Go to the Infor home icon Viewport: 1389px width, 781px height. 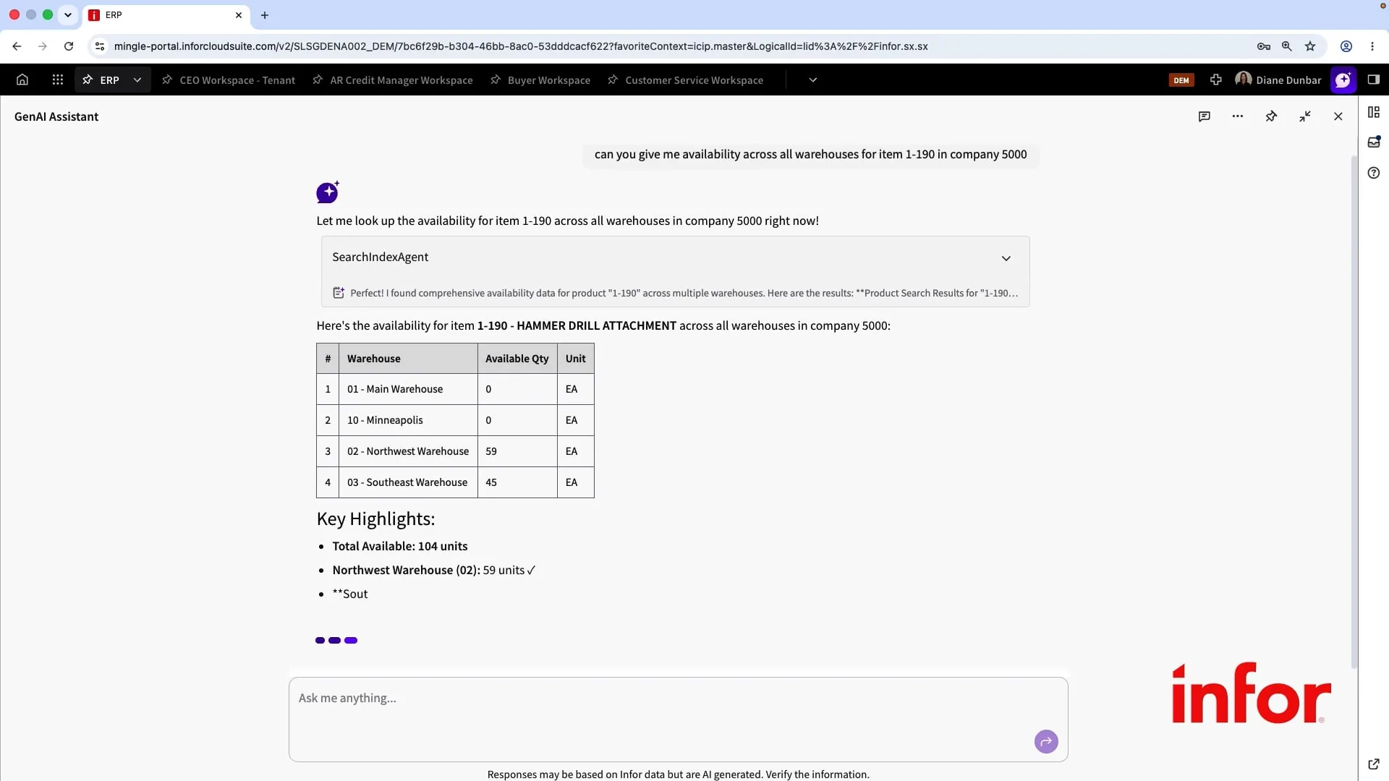(x=22, y=80)
